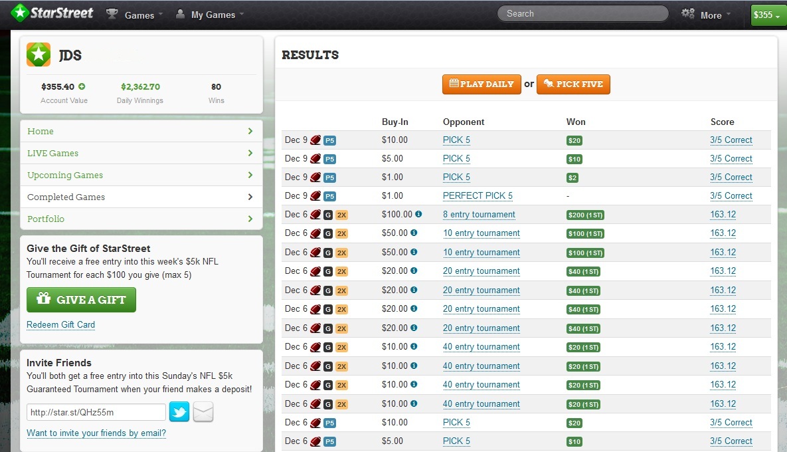
Task: Click the RESULTS heading
Action: pyautogui.click(x=310, y=55)
